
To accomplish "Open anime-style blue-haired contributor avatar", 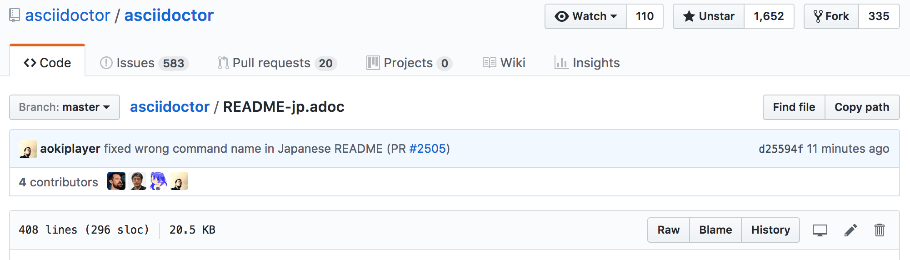I will 158,181.
